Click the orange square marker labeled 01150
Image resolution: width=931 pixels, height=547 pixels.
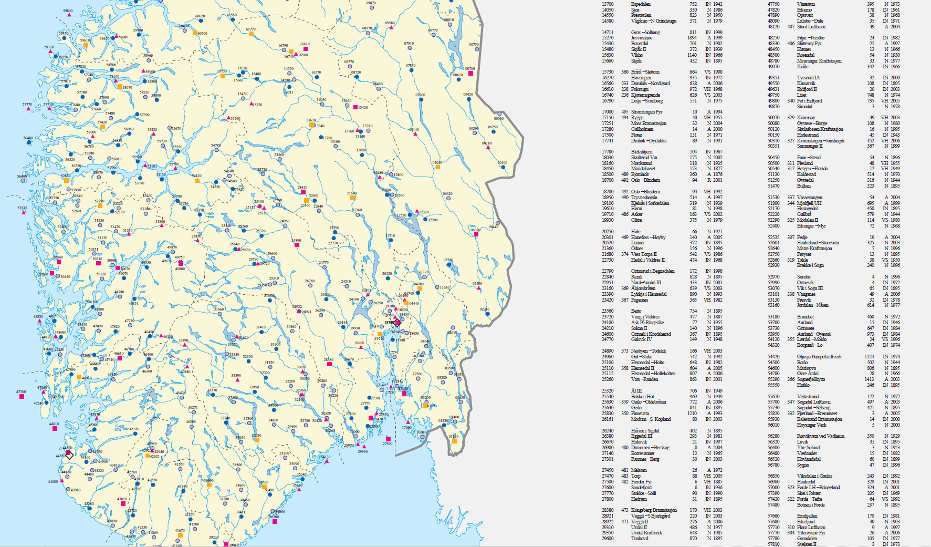tap(454, 441)
